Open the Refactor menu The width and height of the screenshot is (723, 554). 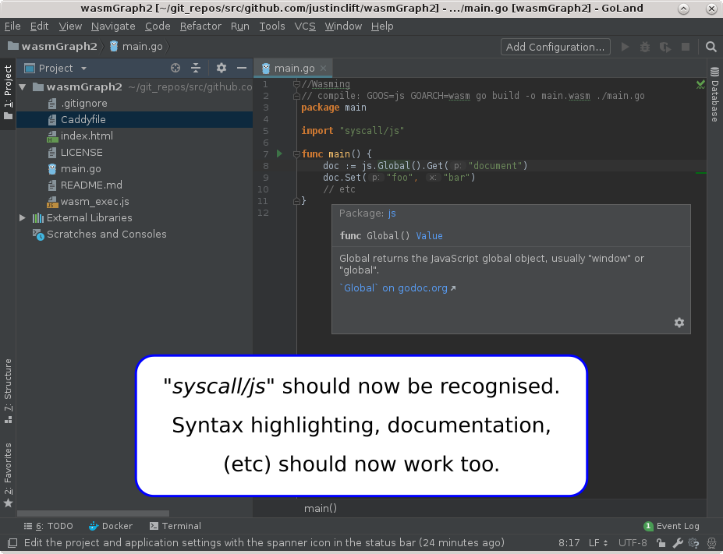pyautogui.click(x=200, y=26)
